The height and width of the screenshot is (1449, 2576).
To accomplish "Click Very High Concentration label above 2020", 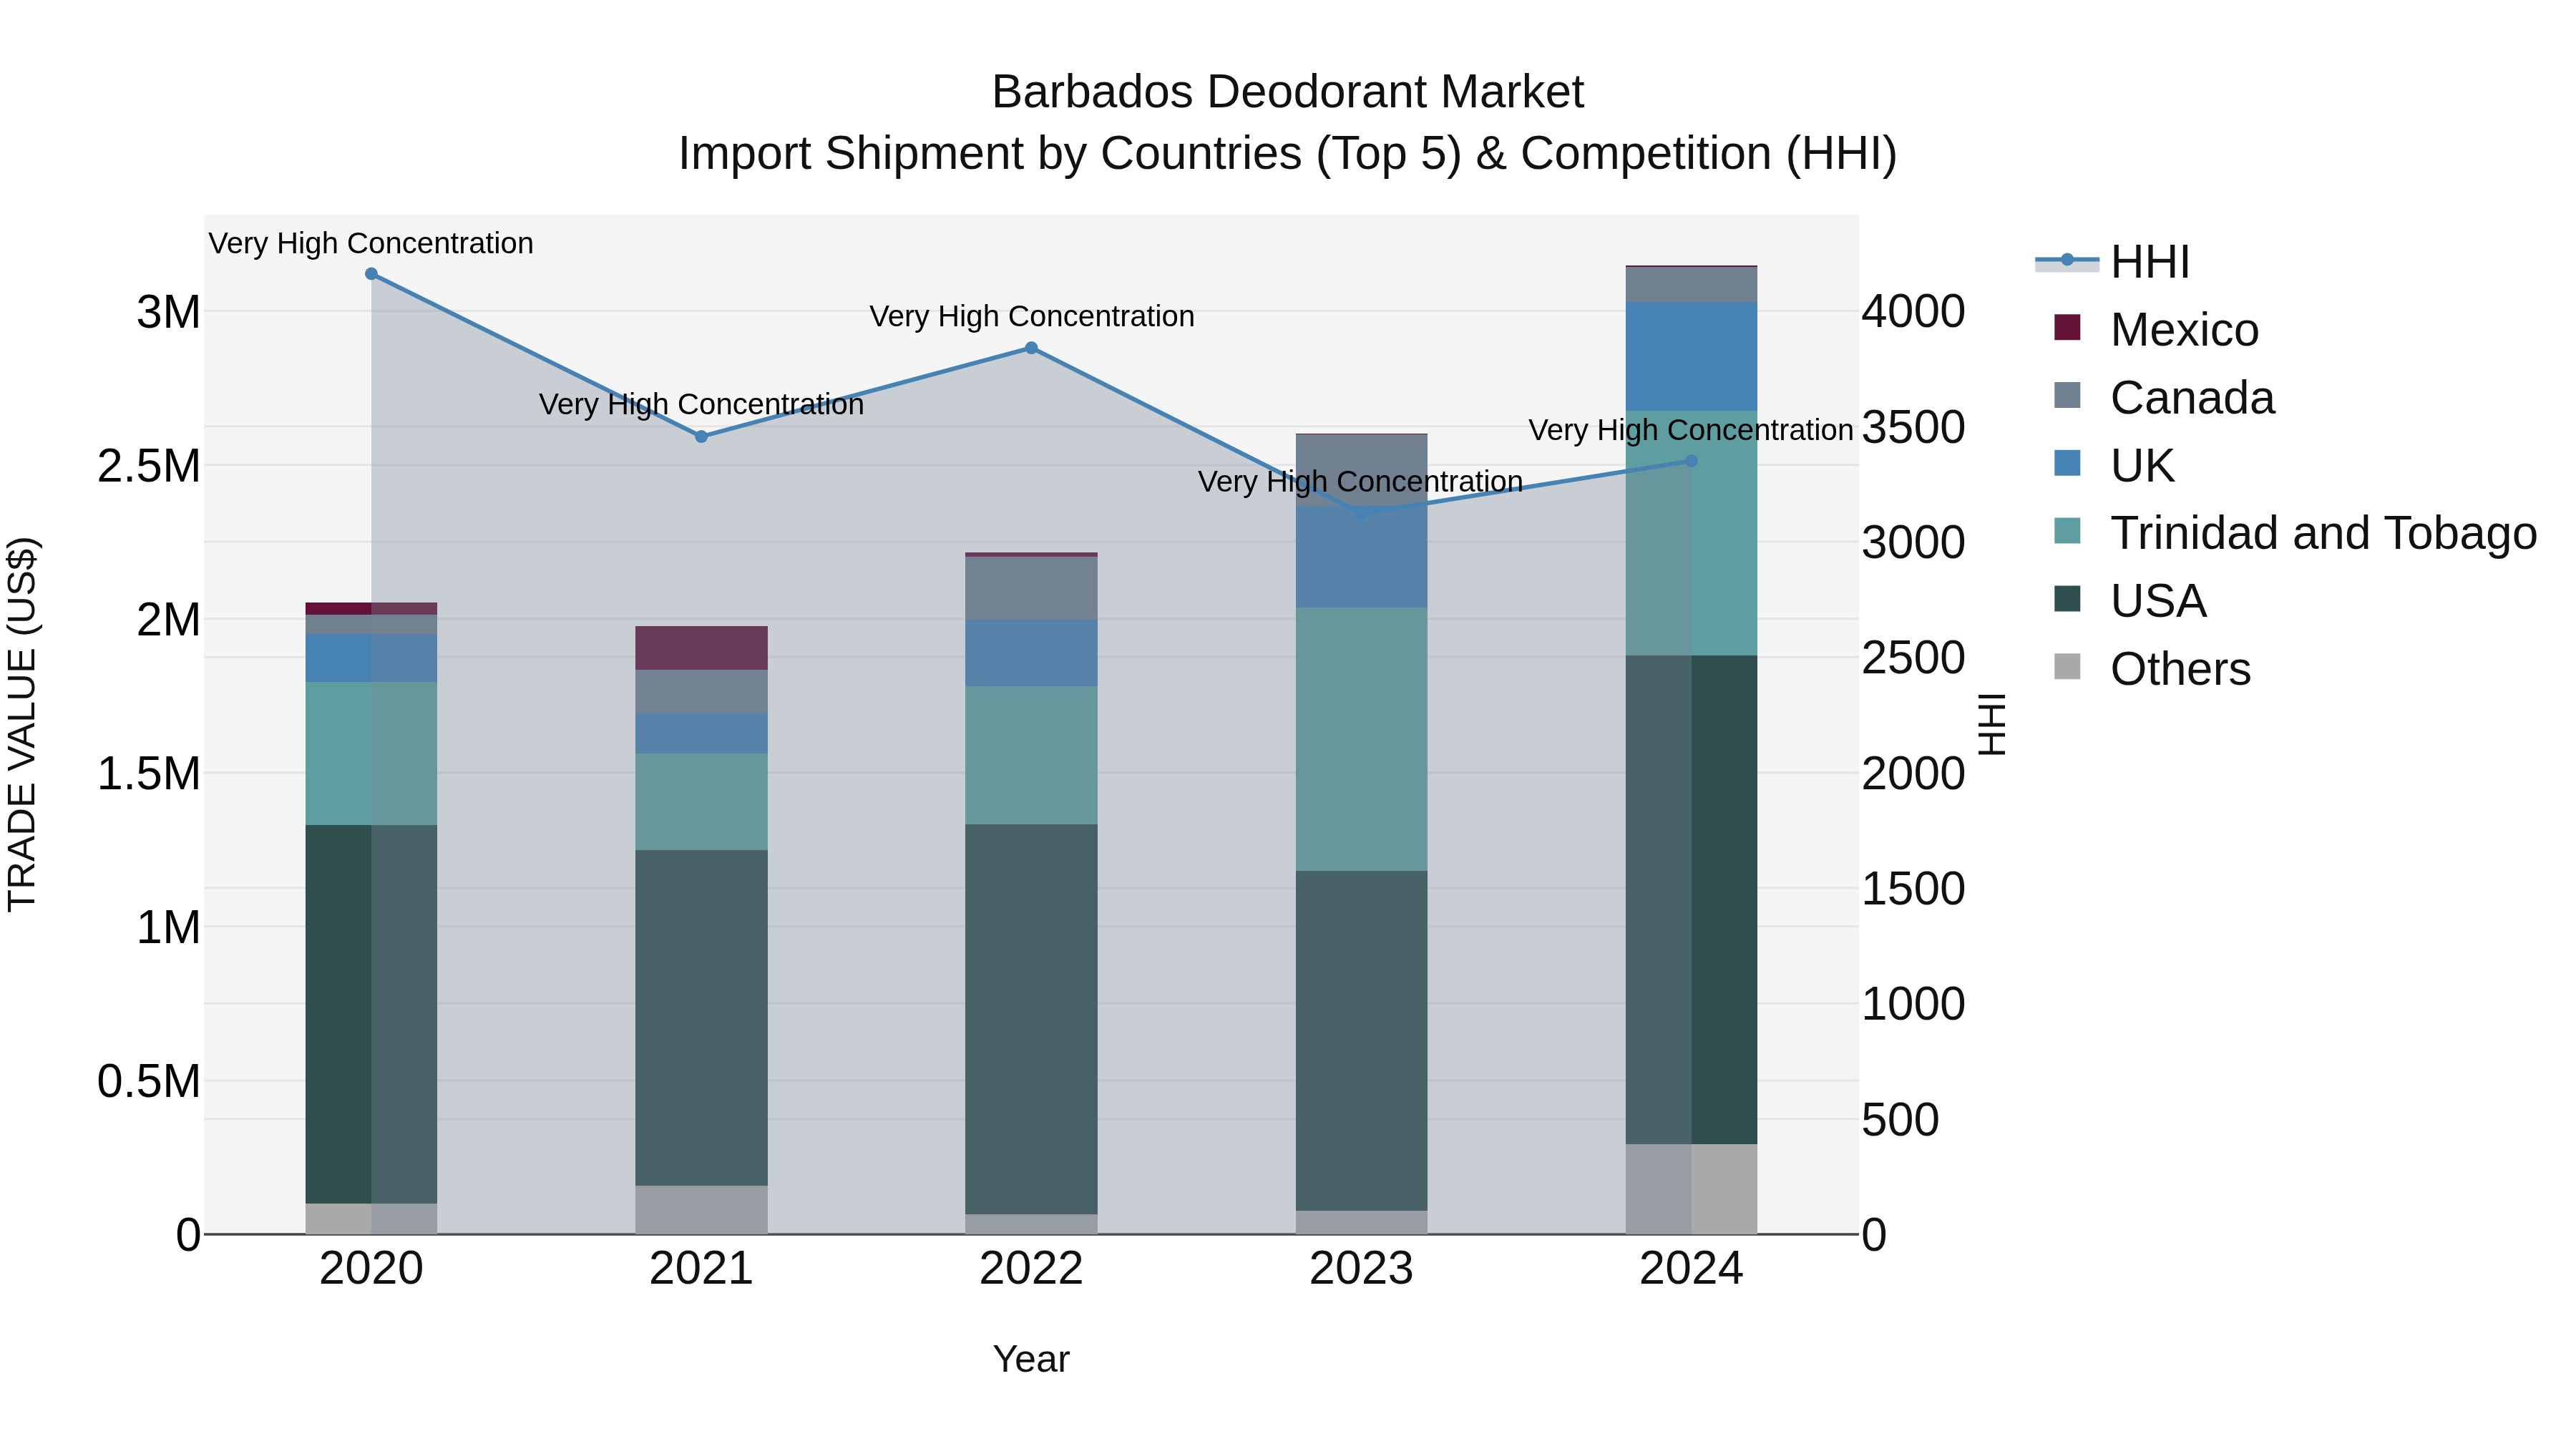I will click(371, 243).
